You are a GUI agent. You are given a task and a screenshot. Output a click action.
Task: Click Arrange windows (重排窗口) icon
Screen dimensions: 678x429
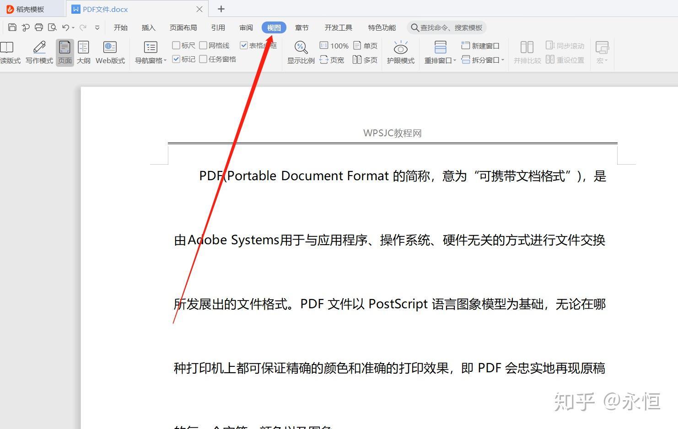tap(440, 48)
